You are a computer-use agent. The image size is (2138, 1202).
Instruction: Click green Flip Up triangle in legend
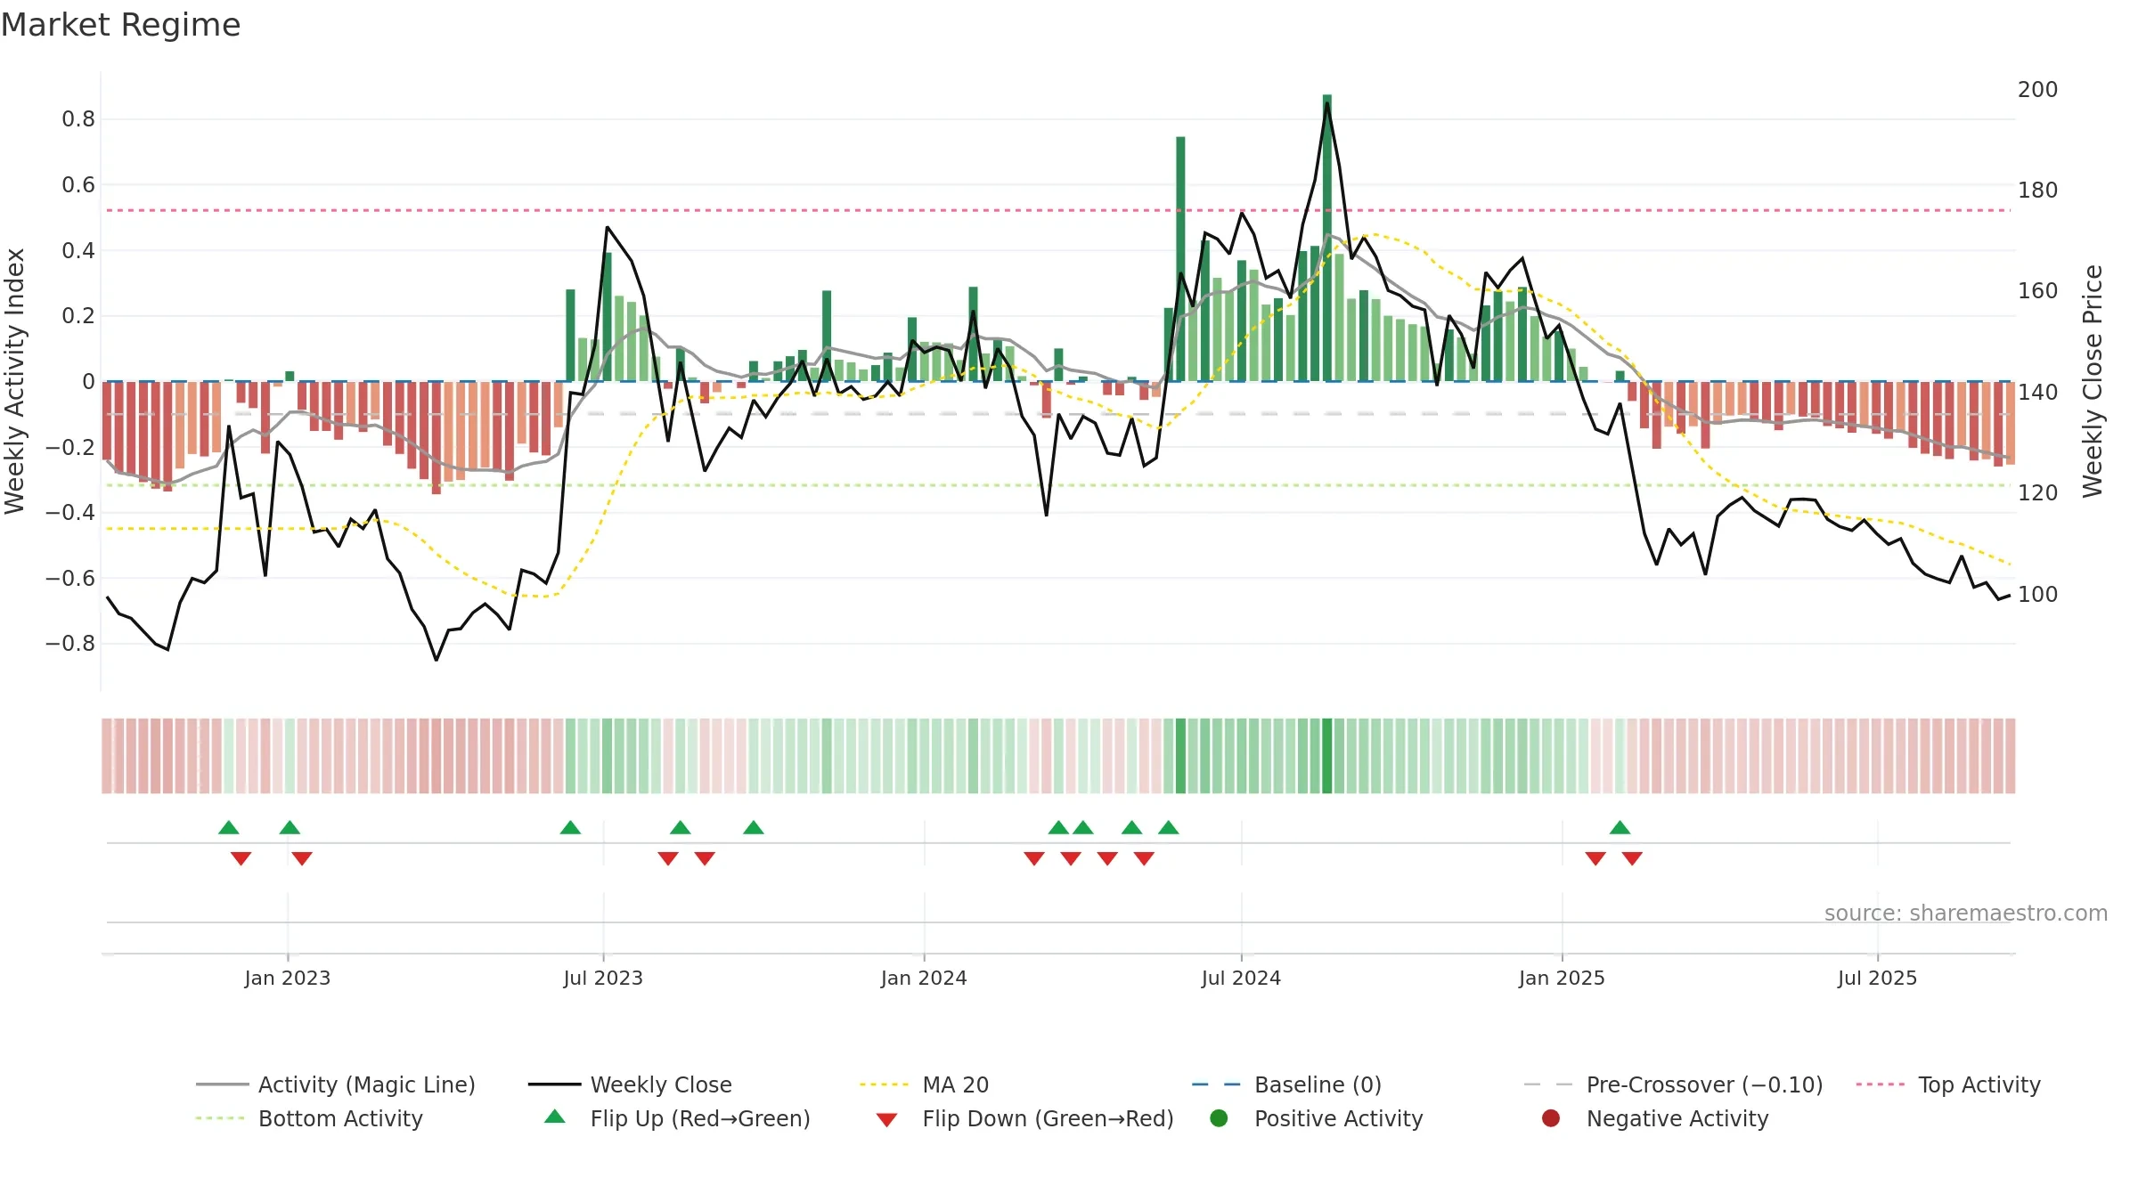[555, 1117]
